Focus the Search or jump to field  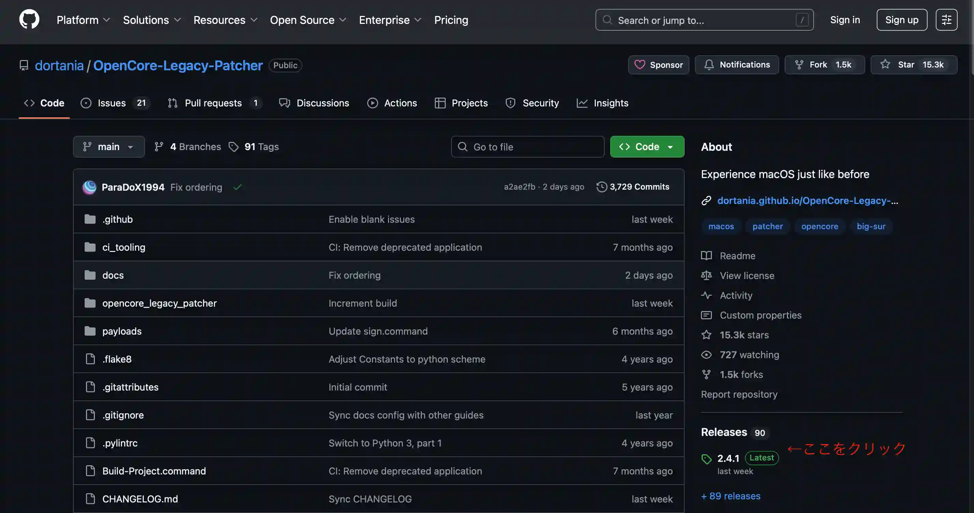(x=704, y=20)
